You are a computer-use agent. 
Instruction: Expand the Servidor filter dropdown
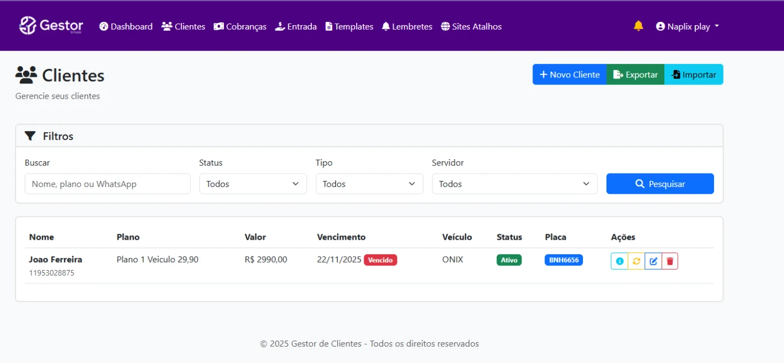coord(514,184)
